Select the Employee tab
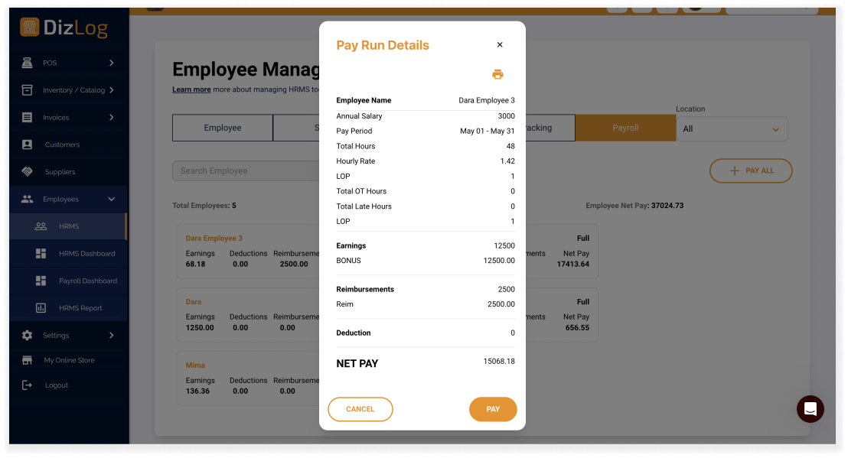 pyautogui.click(x=223, y=128)
